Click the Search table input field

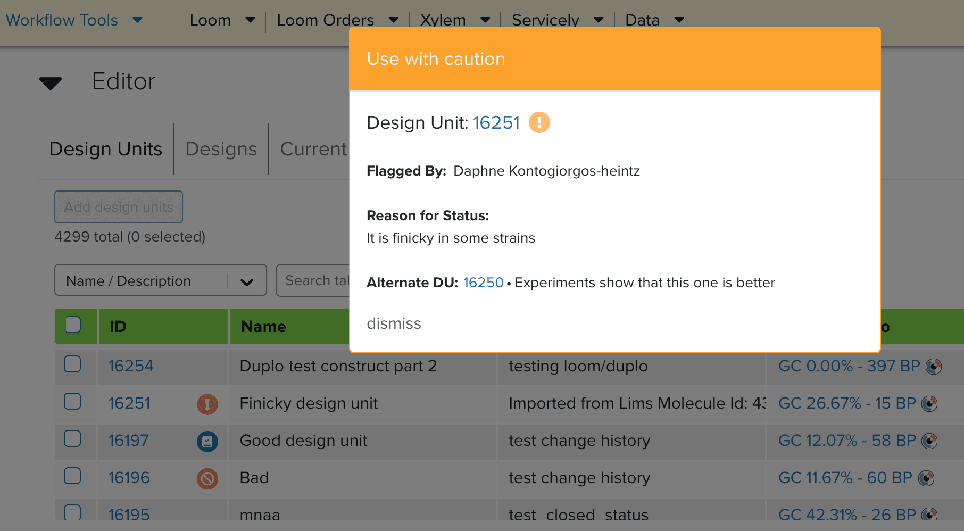pyautogui.click(x=314, y=280)
